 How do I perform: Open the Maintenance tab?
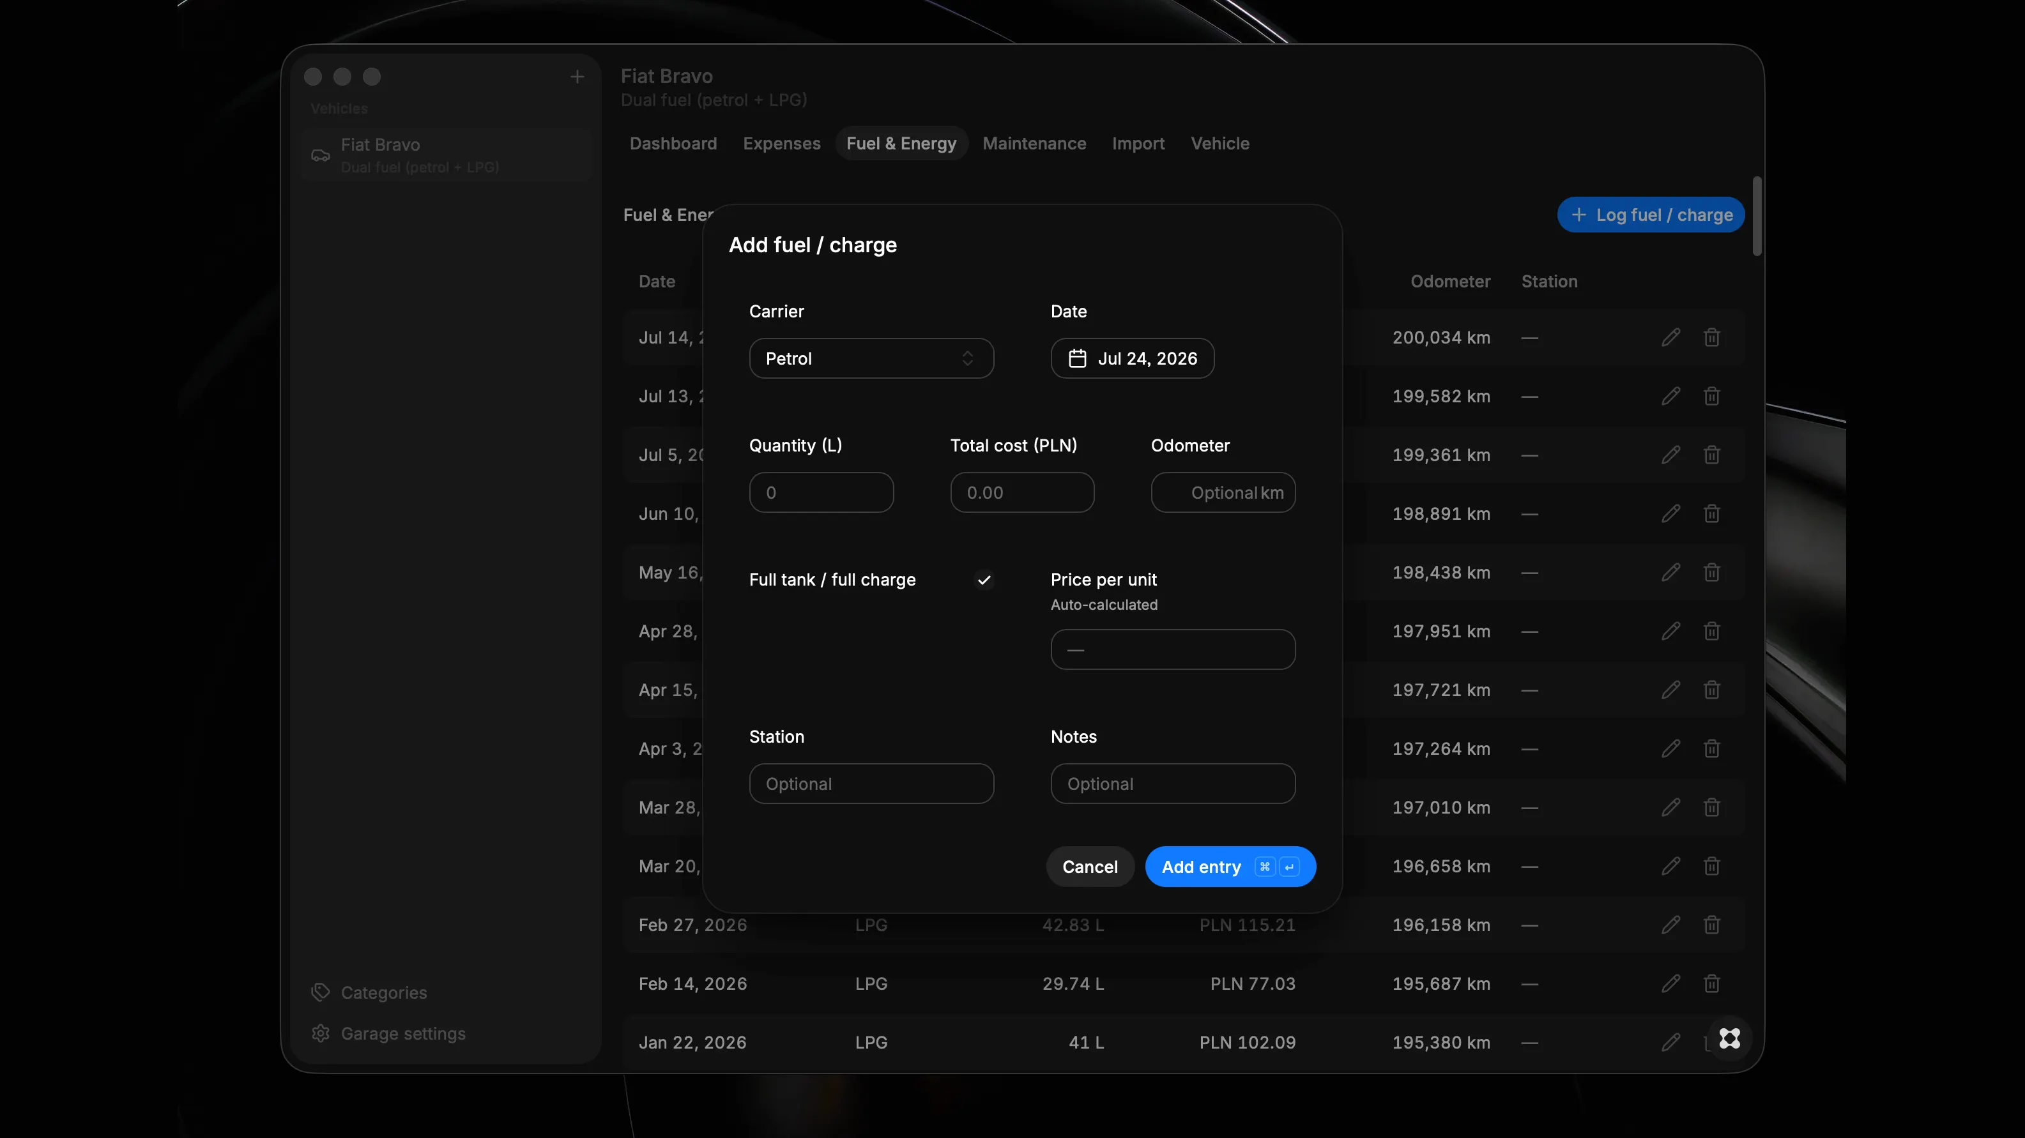[1034, 144]
